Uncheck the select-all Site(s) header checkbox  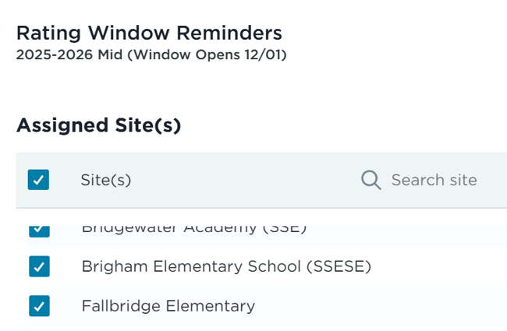38,180
